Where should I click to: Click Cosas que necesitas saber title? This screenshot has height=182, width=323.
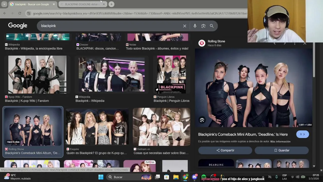pyautogui.click(x=161, y=153)
